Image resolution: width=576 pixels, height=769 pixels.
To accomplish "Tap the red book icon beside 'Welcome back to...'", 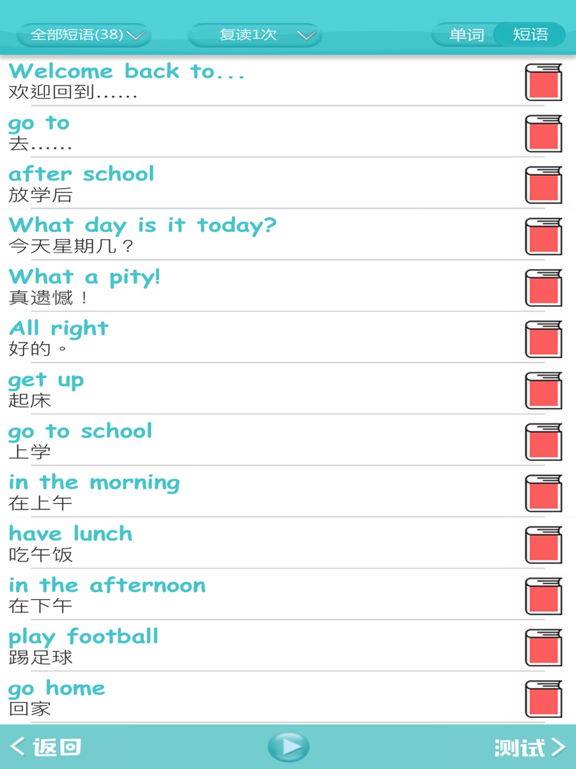I will coord(544,82).
